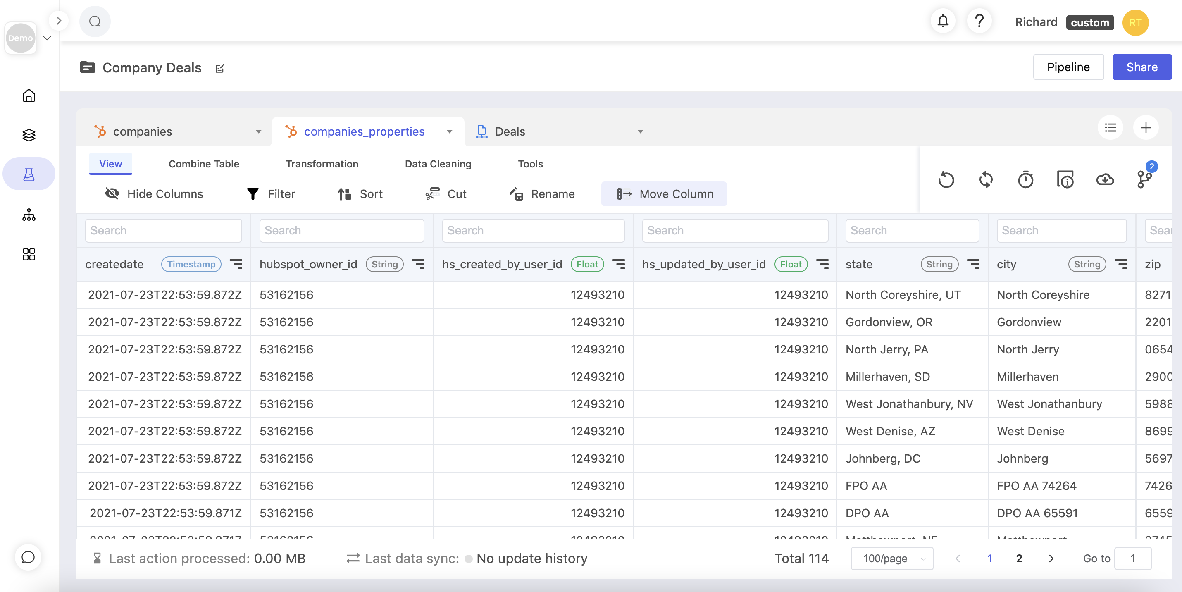1182x592 pixels.
Task: Open the Data Cleaning tab
Action: [438, 164]
